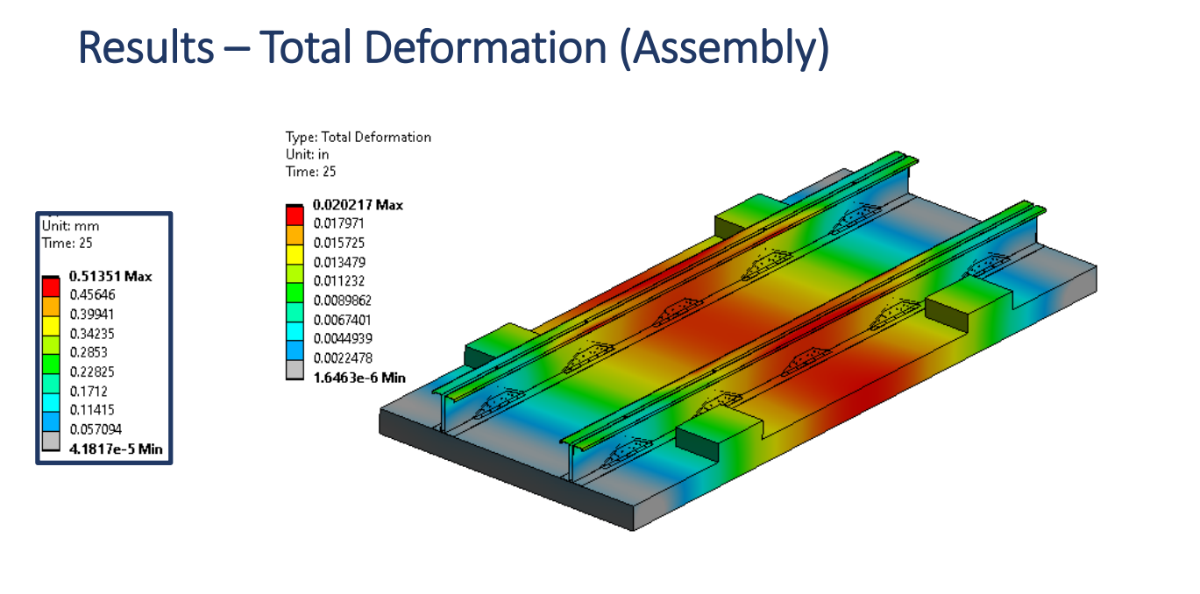The image size is (1200, 594).
Task: Select the '0.51351 Max' legend value
Action: coord(110,276)
